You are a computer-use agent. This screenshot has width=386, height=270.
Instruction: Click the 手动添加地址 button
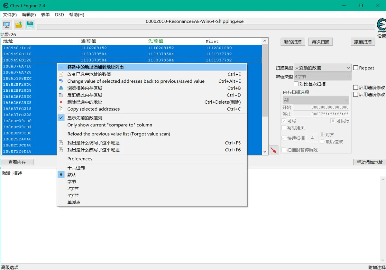[x=370, y=162]
